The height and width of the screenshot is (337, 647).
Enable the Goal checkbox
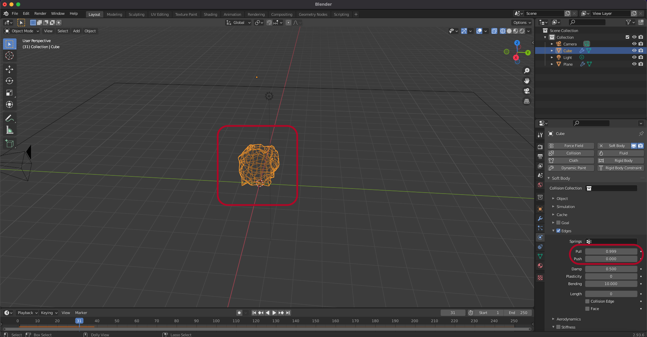pos(558,223)
